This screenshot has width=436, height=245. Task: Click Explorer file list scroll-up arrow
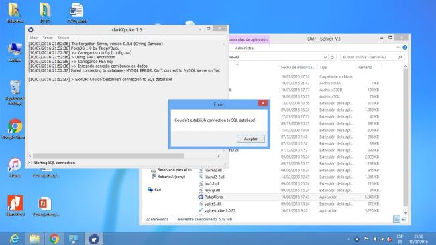(406, 66)
